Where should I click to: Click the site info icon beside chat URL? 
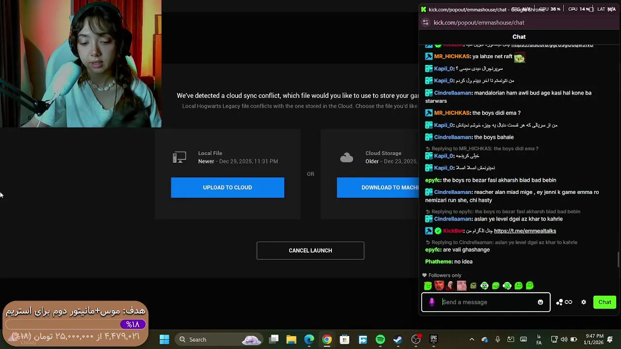425,22
